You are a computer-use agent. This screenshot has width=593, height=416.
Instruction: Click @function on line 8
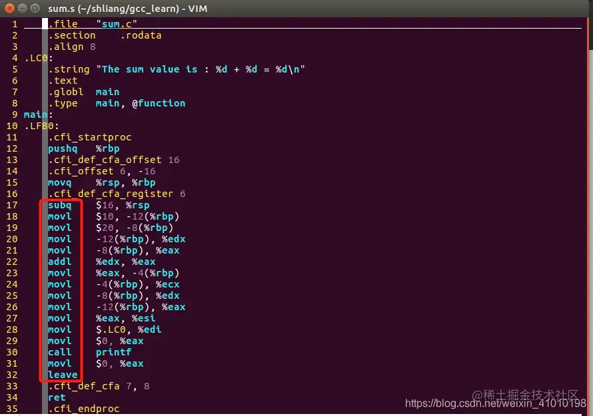[159, 103]
